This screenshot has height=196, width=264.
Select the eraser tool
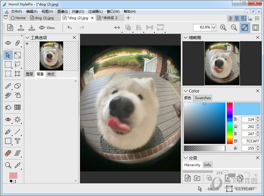[x=17, y=86]
